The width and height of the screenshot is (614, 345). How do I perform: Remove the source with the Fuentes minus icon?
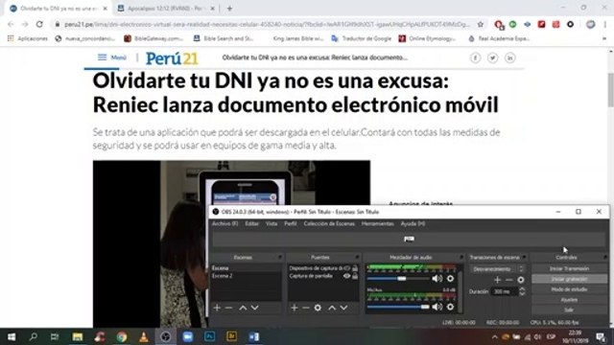click(x=306, y=308)
